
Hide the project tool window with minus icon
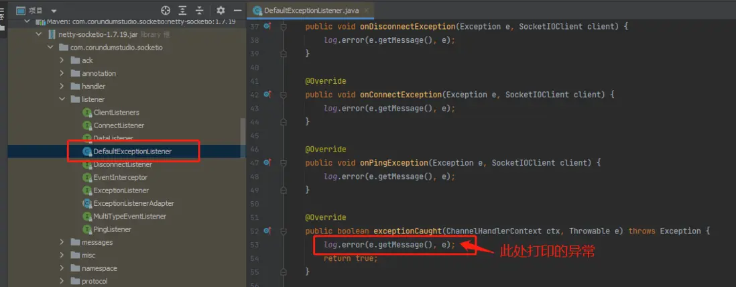pos(238,10)
